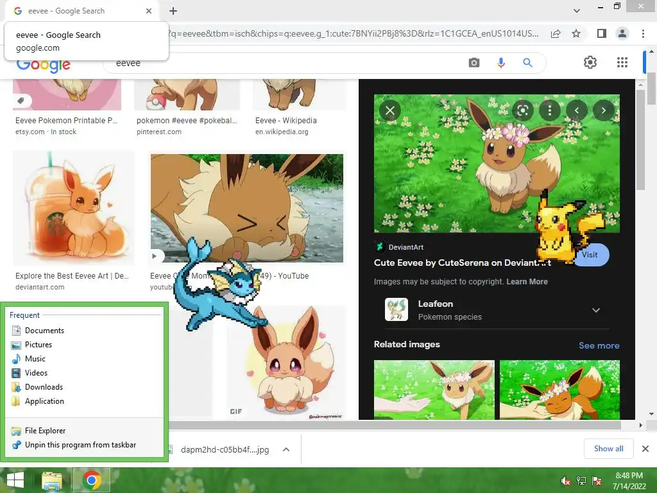This screenshot has width=657, height=493.
Task: Open related image of Eevee being petted
Action: point(559,390)
